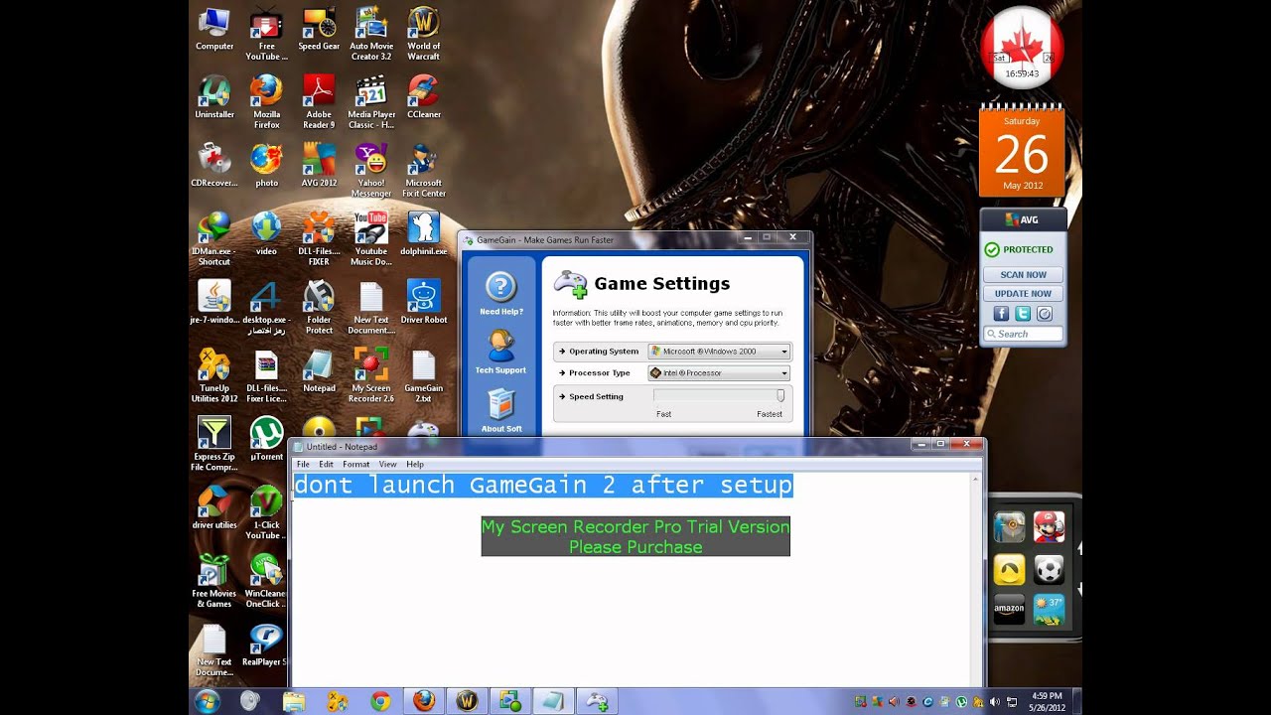Viewport: 1271px width, 715px height.
Task: Click the Windows Start button
Action: (208, 701)
